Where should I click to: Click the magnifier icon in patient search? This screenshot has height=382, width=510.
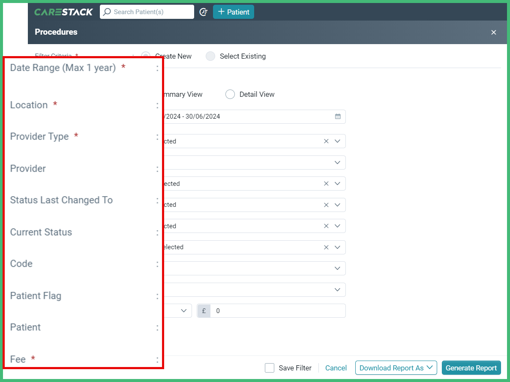coord(107,12)
